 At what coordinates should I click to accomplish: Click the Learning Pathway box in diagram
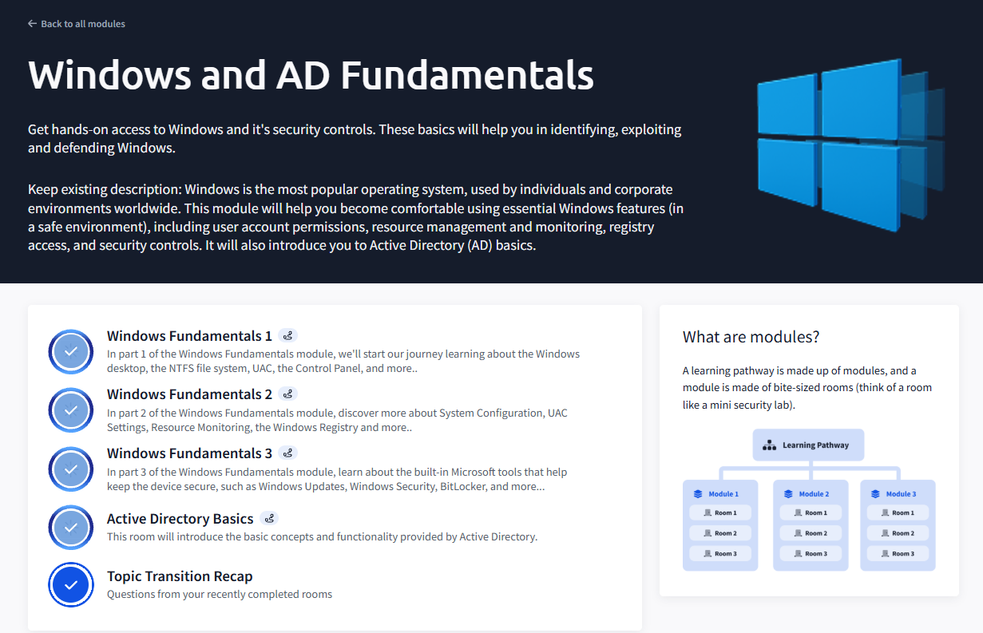(808, 445)
